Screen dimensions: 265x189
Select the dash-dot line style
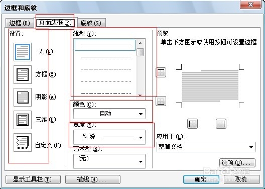coord(106,93)
